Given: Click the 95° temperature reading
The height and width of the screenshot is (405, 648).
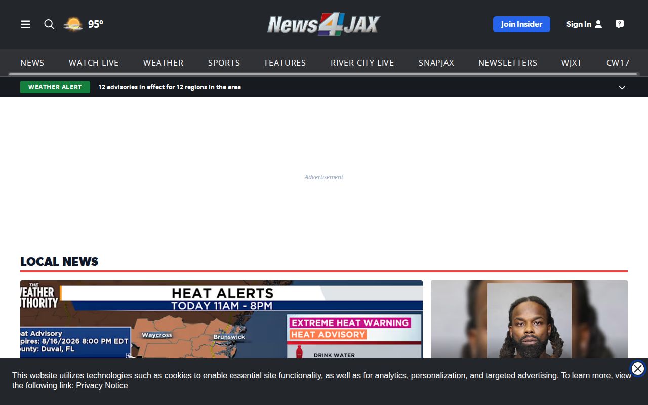Looking at the screenshot, I should [96, 24].
